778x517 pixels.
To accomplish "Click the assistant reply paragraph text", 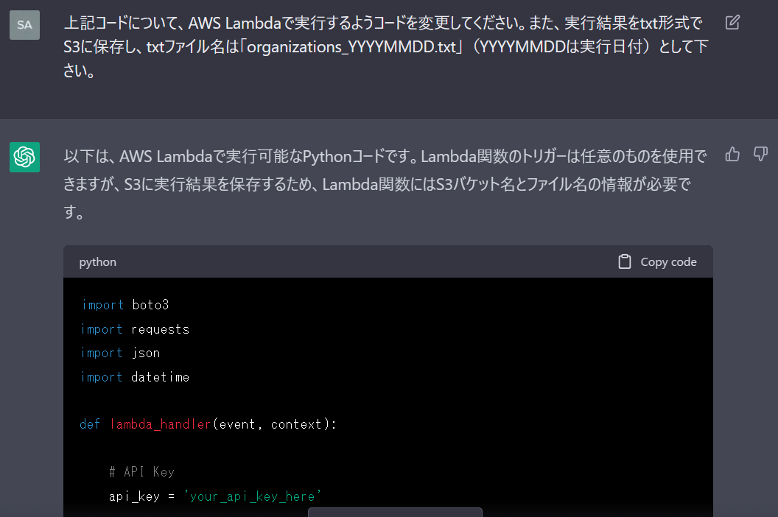I will pos(385,184).
